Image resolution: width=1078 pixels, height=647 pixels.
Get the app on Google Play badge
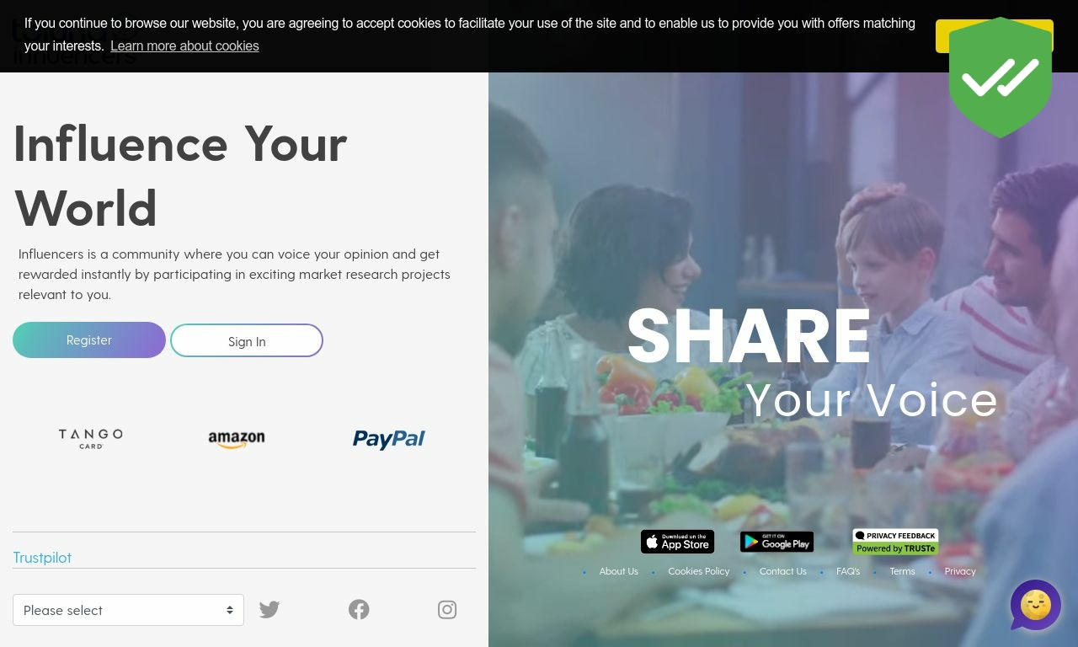tap(776, 542)
